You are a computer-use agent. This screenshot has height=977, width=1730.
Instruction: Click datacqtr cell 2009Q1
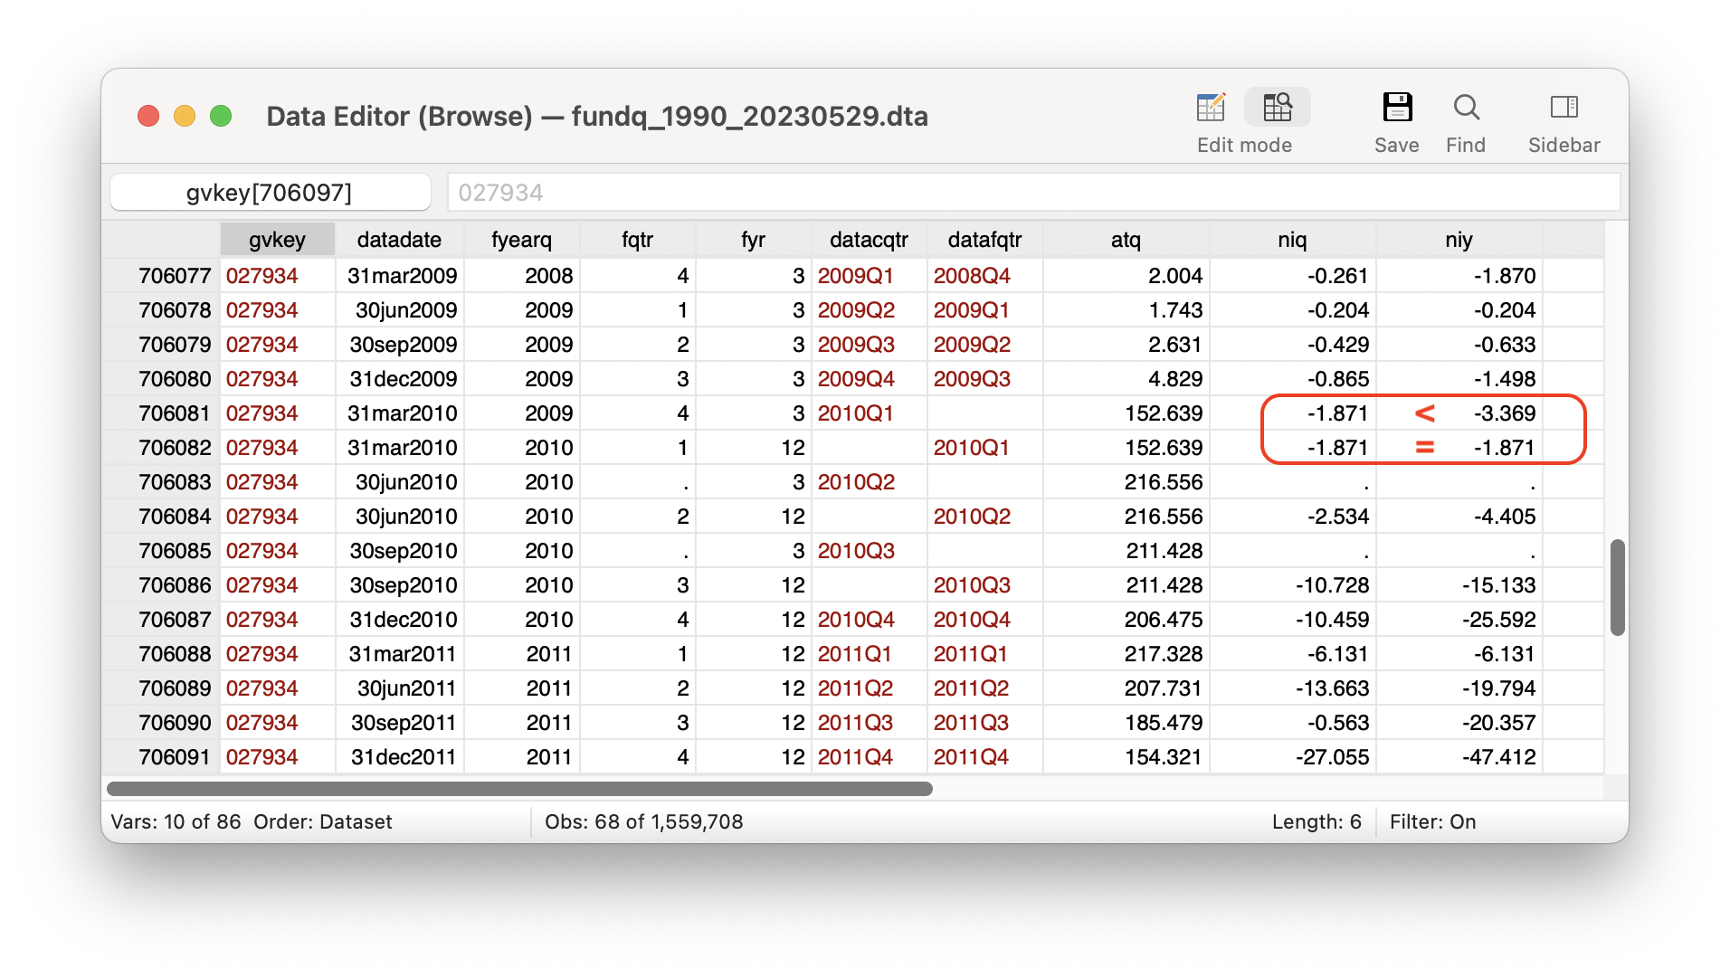(869, 276)
